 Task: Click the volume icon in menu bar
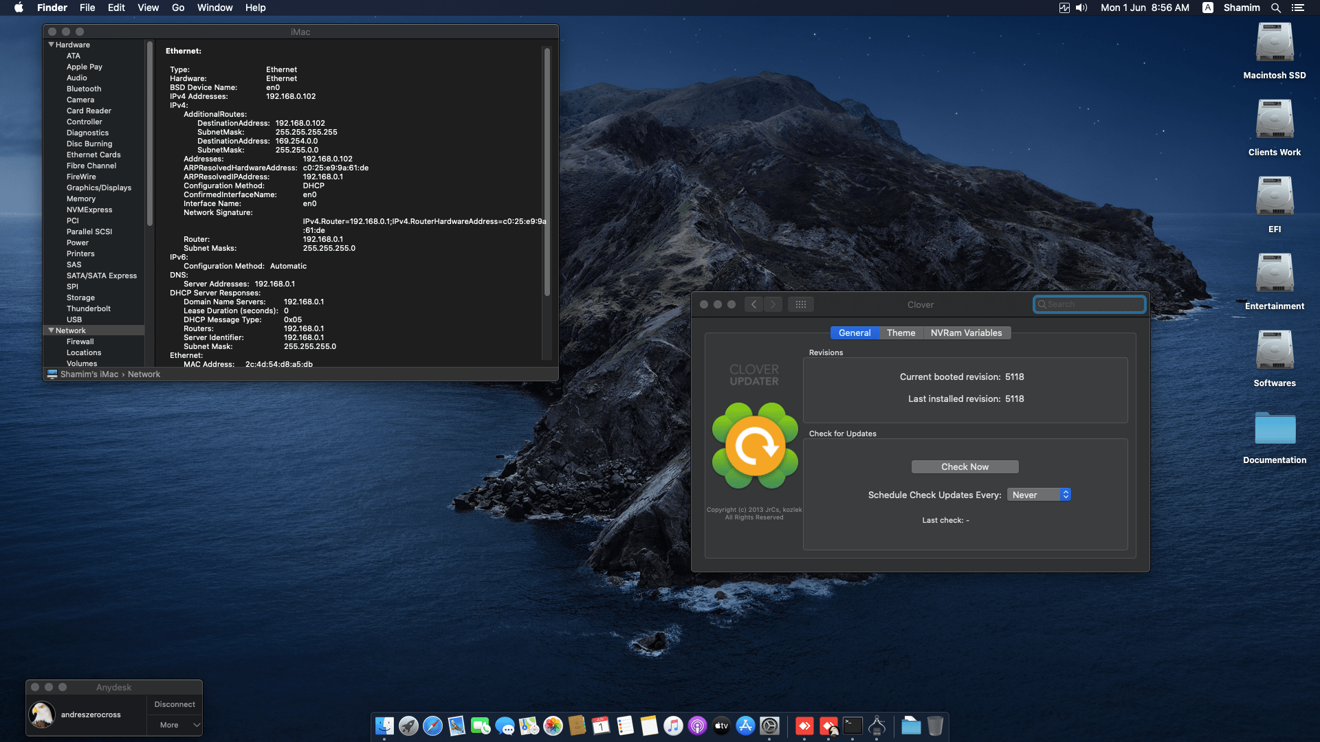tap(1081, 8)
